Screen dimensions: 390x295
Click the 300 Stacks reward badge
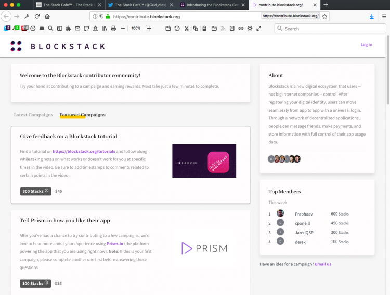tap(35, 191)
